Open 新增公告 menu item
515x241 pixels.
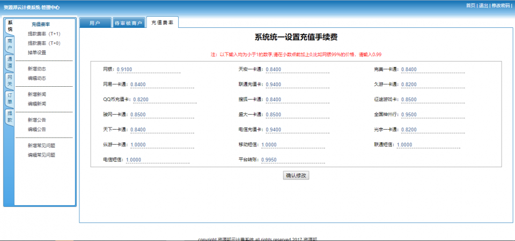(37, 120)
